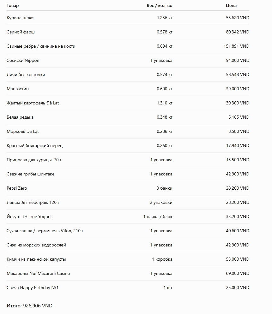Click the 3 банки quantity cell

tap(164, 188)
